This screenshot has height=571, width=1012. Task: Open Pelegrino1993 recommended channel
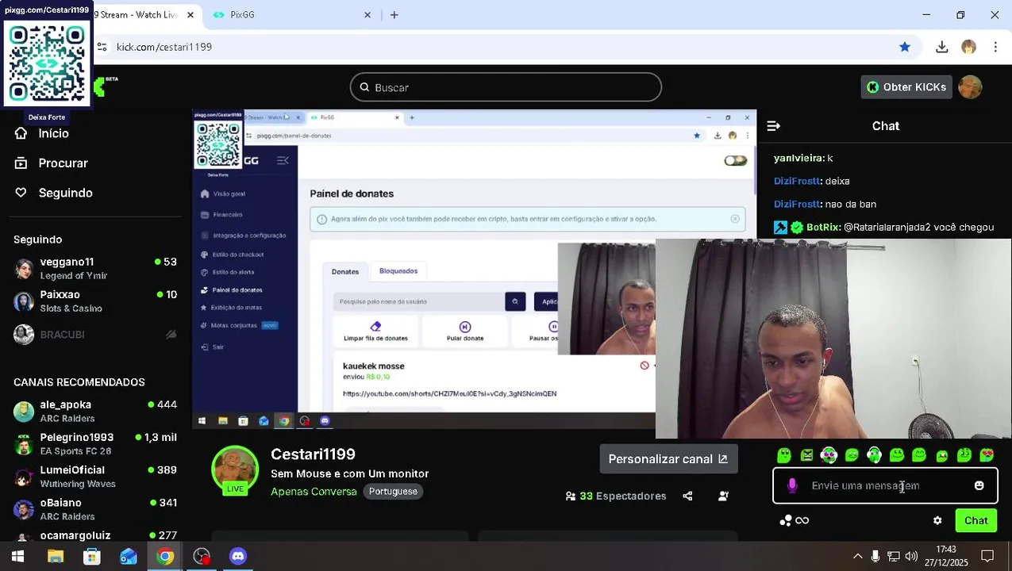95,444
